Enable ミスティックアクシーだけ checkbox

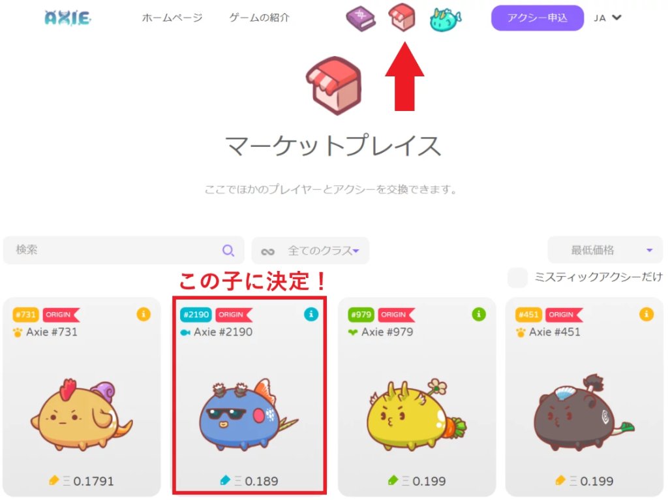(517, 277)
